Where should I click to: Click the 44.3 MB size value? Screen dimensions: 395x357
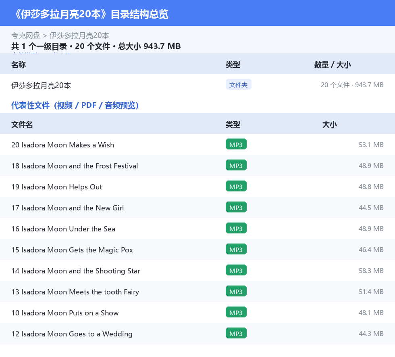click(x=371, y=333)
